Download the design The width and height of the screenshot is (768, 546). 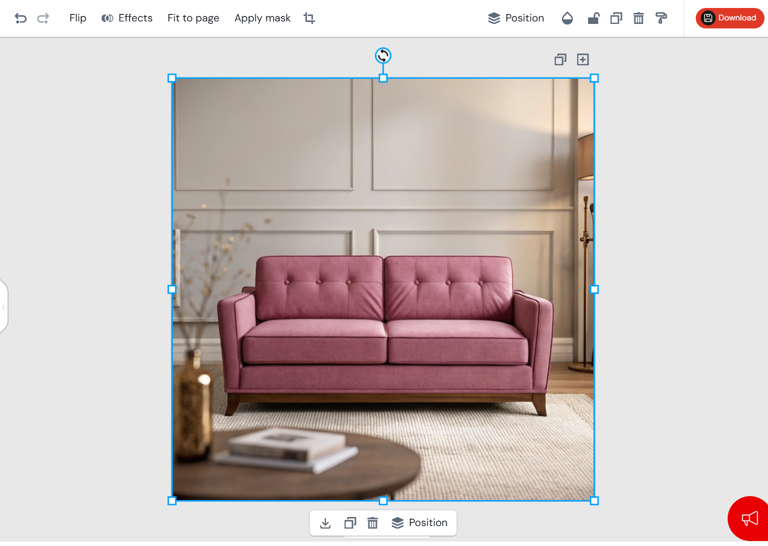pyautogui.click(x=730, y=18)
